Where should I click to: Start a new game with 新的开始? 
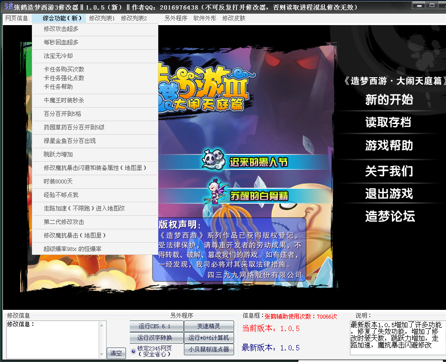click(389, 100)
